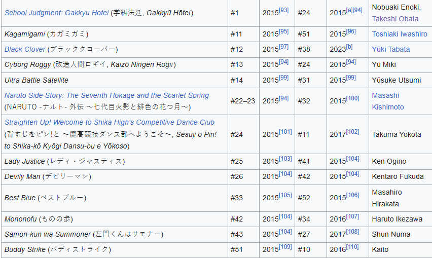Select the Buddy Strike title cell
The image size is (432, 258).
click(115, 250)
